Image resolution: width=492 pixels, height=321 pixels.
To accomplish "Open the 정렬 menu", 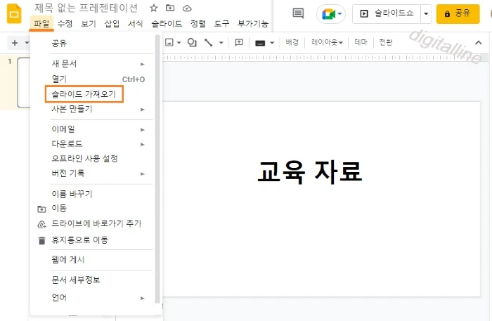I will (x=198, y=23).
